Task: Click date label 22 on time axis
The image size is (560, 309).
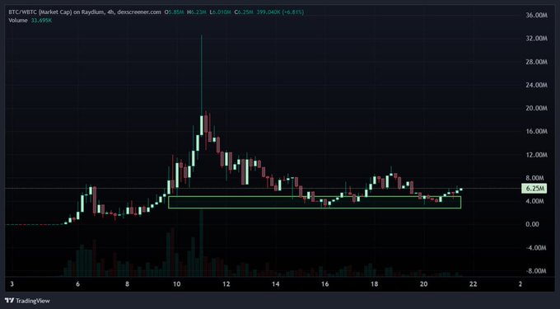Action: click(x=473, y=284)
